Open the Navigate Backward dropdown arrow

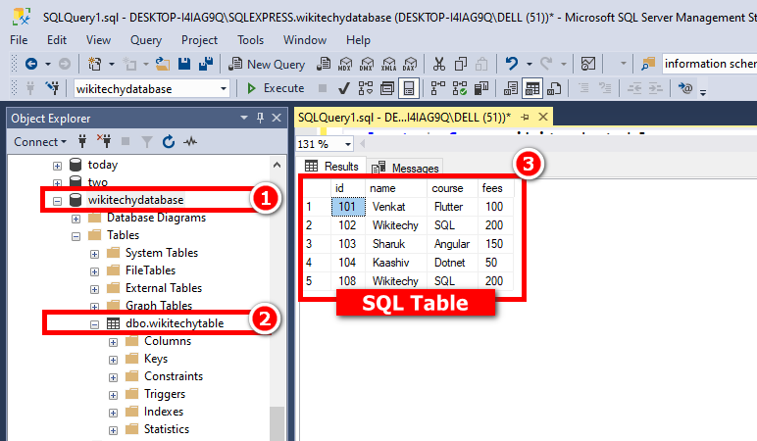click(x=48, y=64)
